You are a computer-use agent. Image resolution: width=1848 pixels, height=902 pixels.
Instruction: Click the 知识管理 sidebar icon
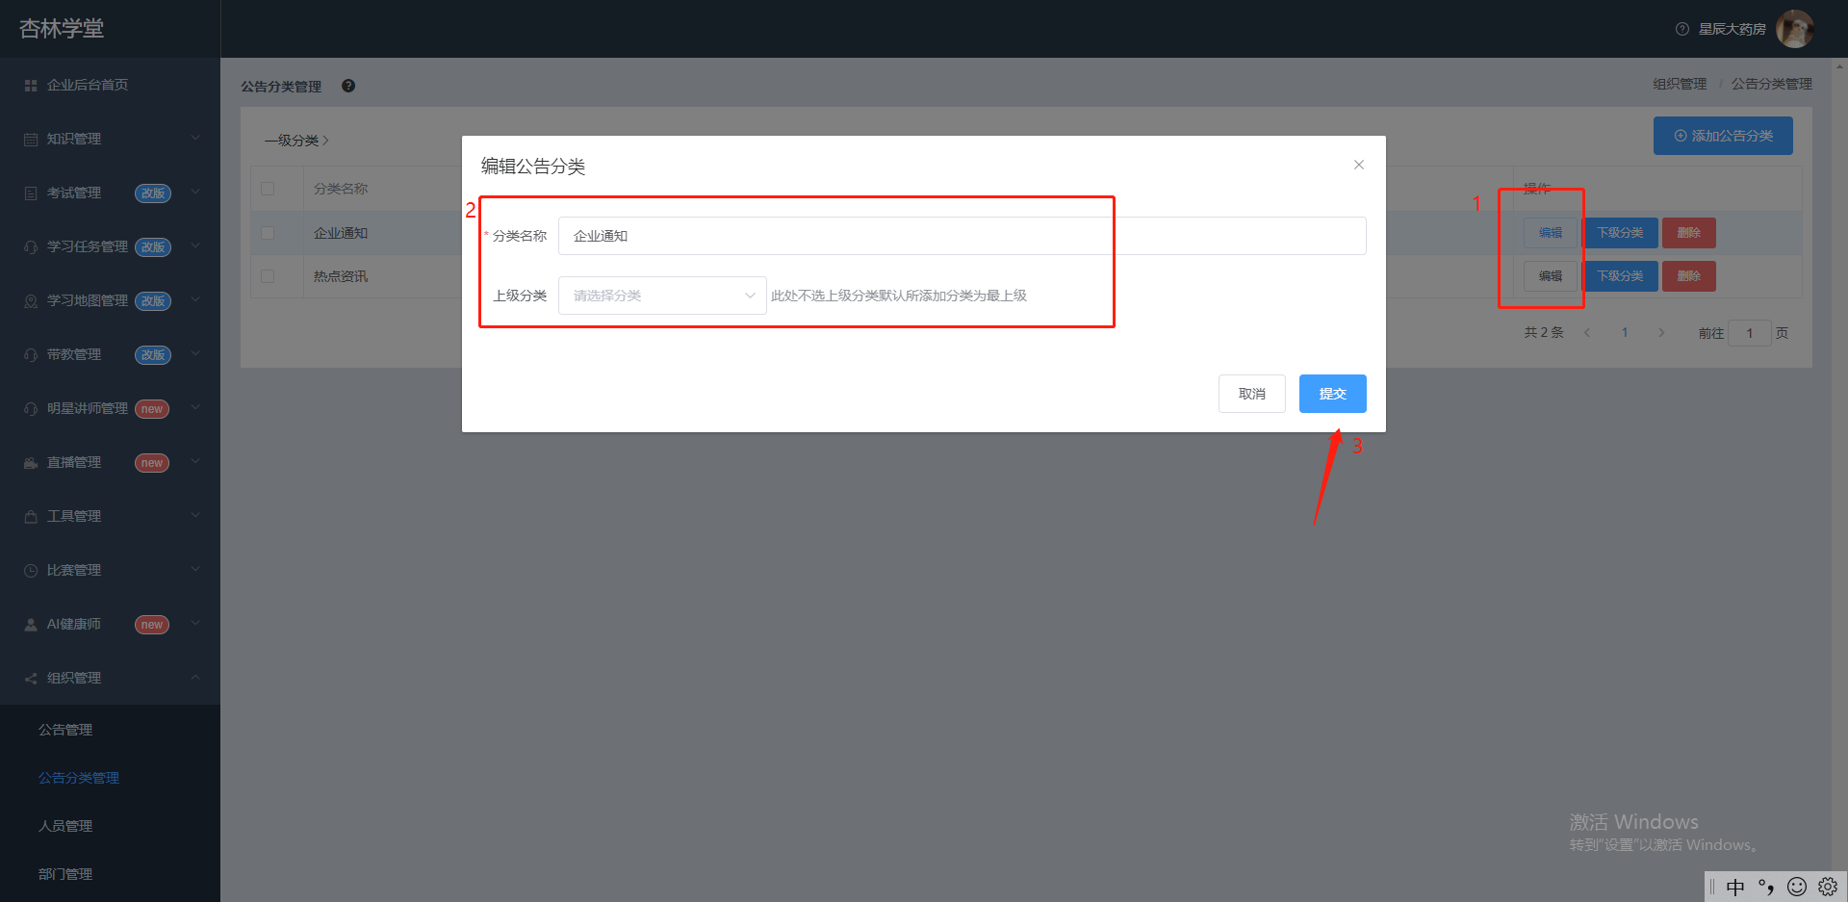click(x=31, y=140)
